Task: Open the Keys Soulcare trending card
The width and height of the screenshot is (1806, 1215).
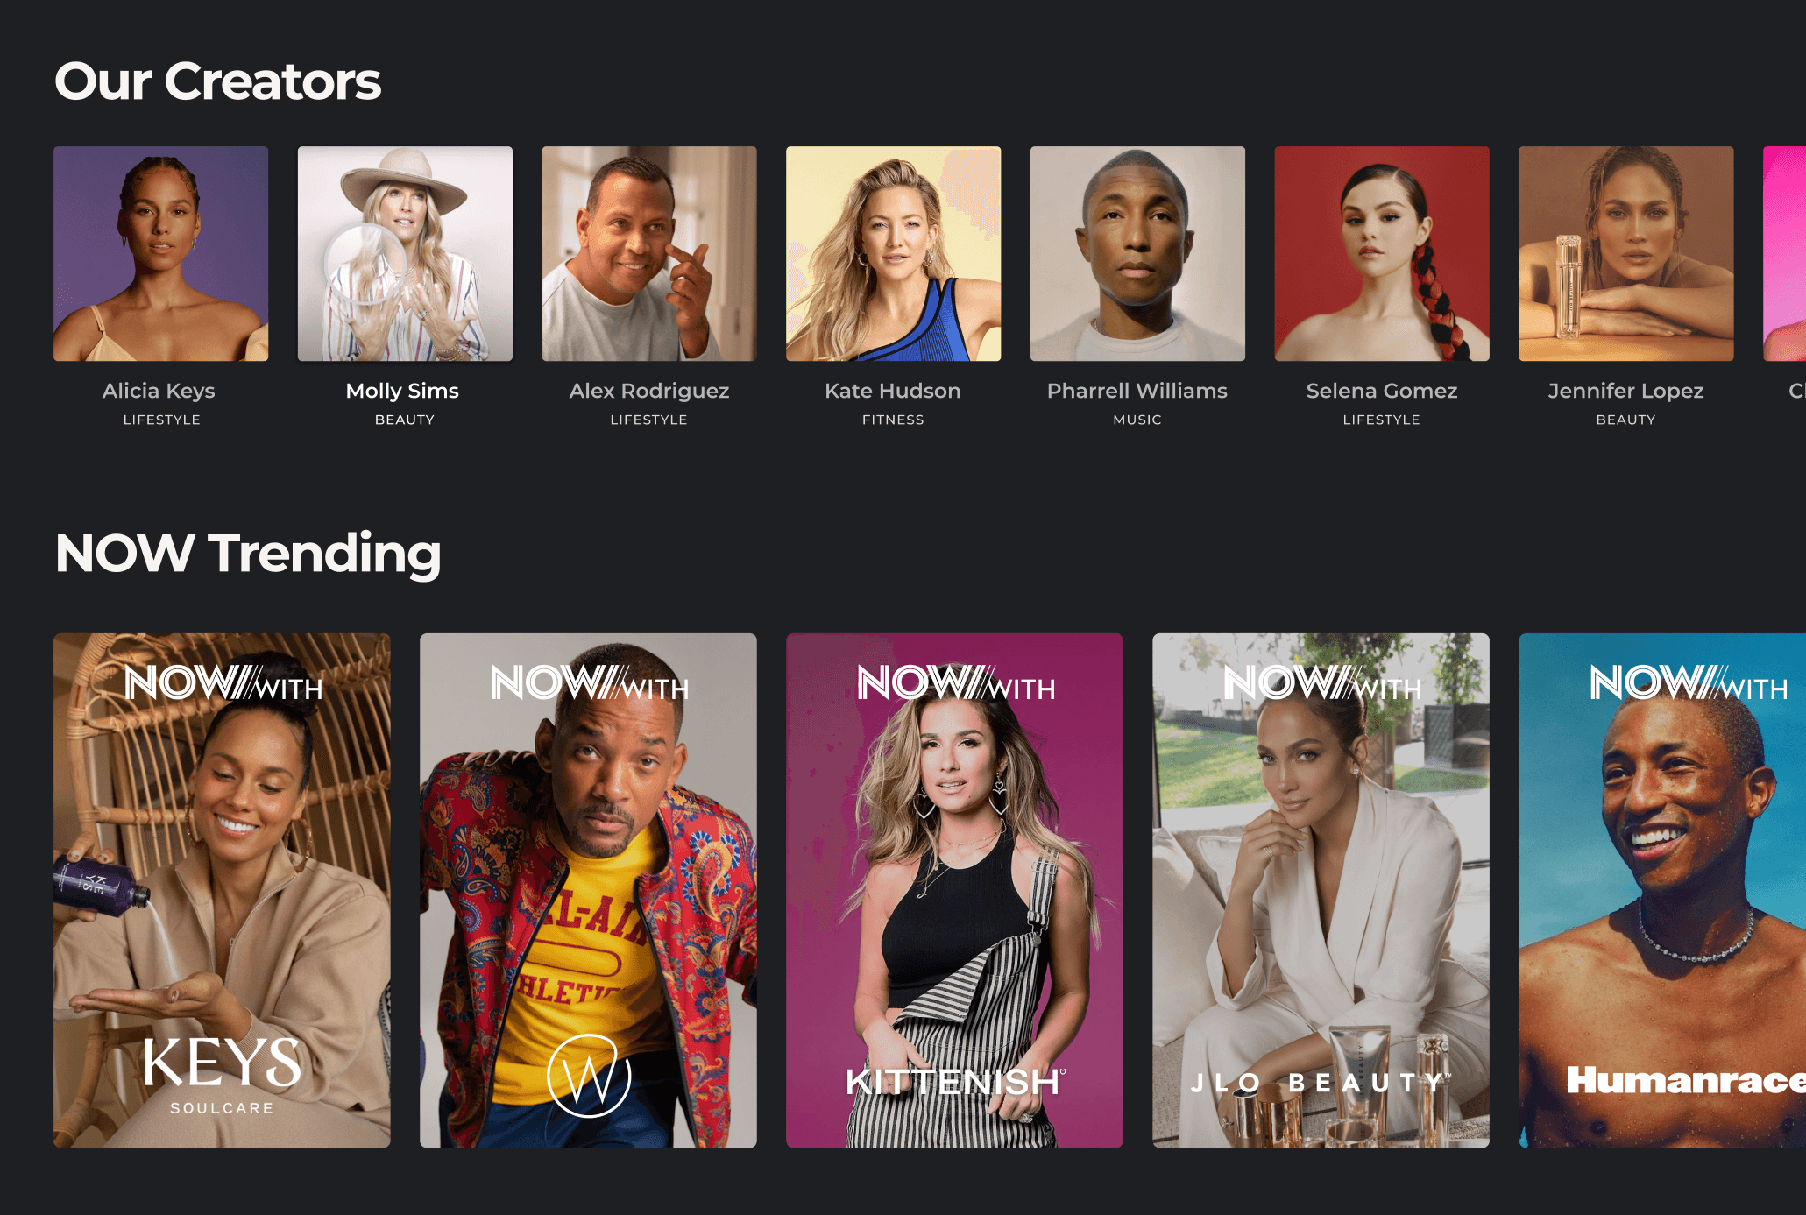Action: point(222,890)
